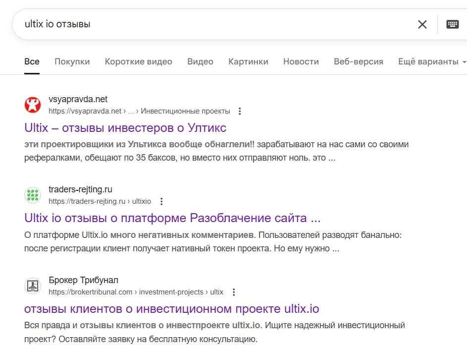Click the https://brokertribunal.com › investment-projects URL
467x351 pixels.
tap(136, 292)
